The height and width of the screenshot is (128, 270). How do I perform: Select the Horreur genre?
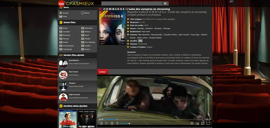[x=64, y=39]
